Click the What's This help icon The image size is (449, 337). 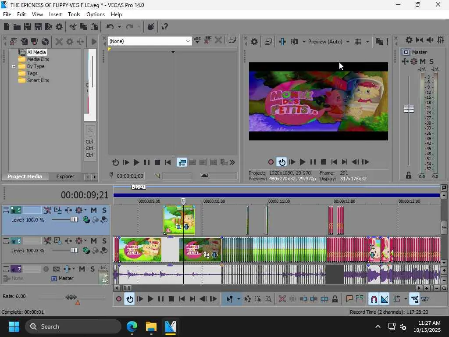165,27
